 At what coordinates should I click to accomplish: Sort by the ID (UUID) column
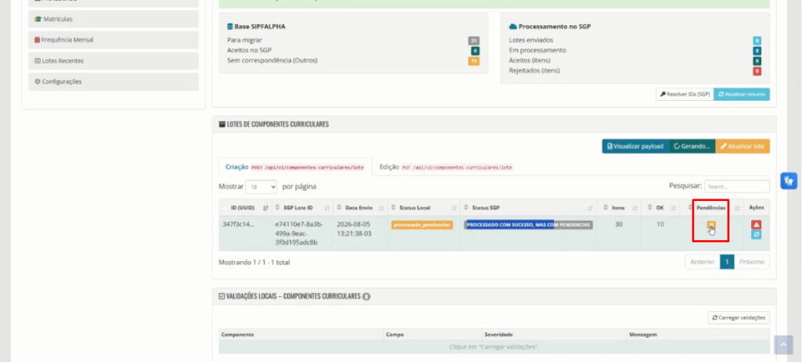(245, 208)
